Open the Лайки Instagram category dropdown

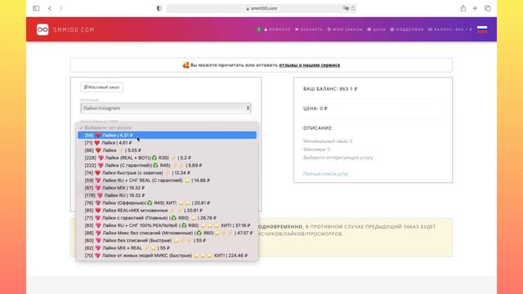(166, 108)
